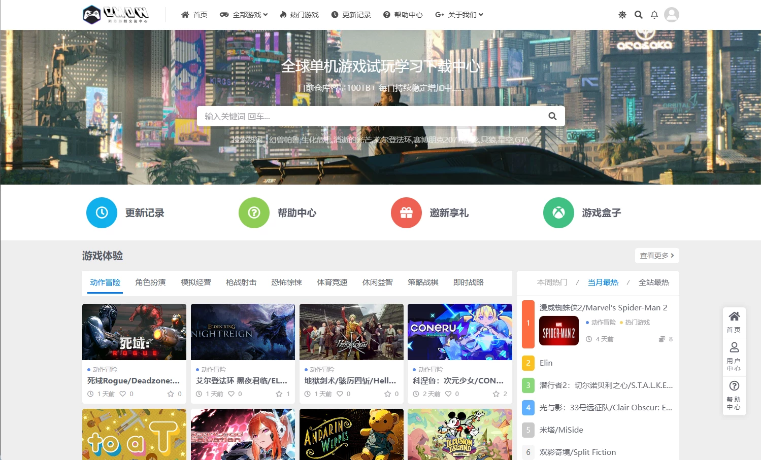The width and height of the screenshot is (761, 460).
Task: Open 漫威蜘蛛侠2 ranking title
Action: (603, 307)
